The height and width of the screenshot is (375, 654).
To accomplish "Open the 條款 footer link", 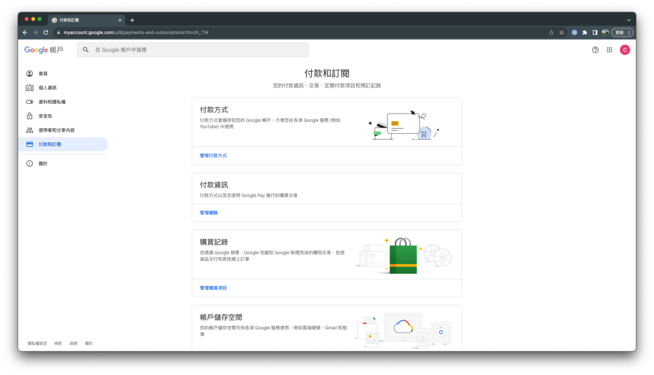I will click(58, 343).
